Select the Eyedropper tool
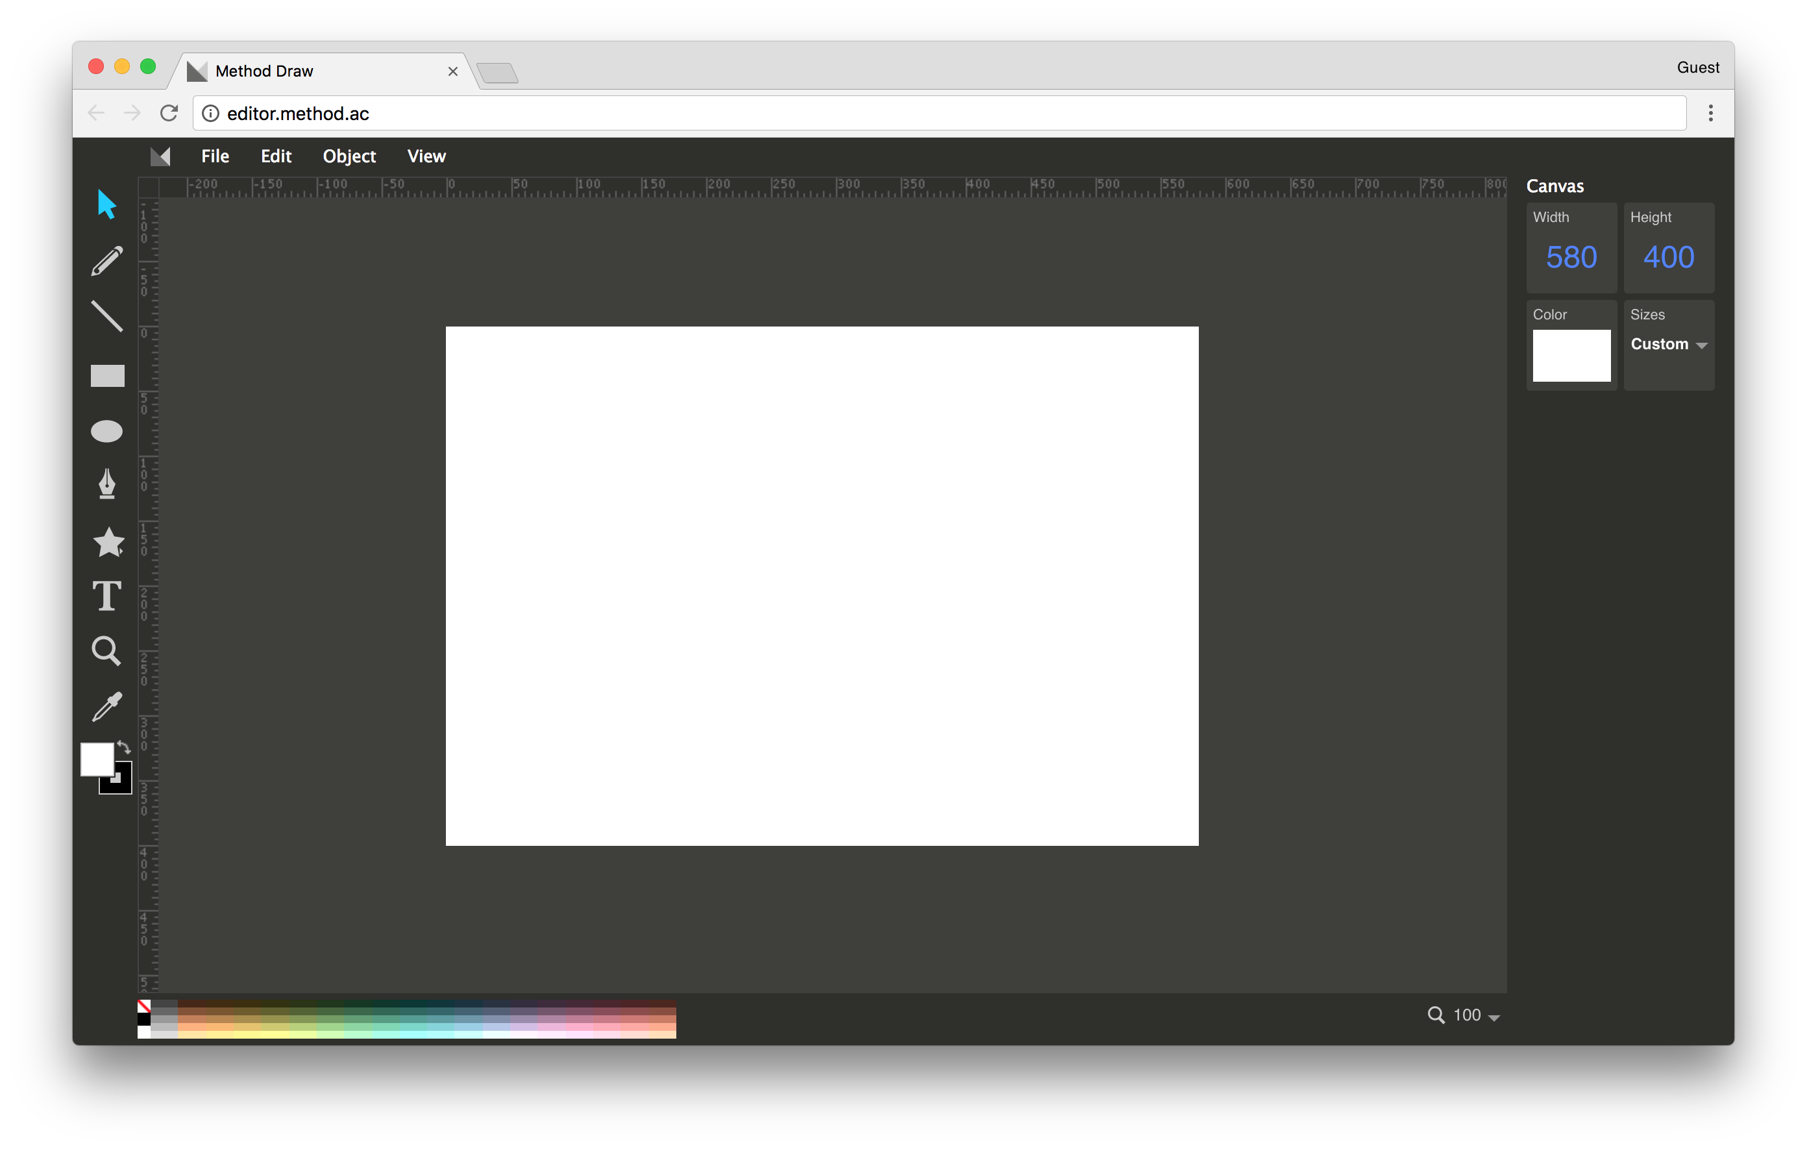Screen dimensions: 1807x1149 tap(106, 706)
